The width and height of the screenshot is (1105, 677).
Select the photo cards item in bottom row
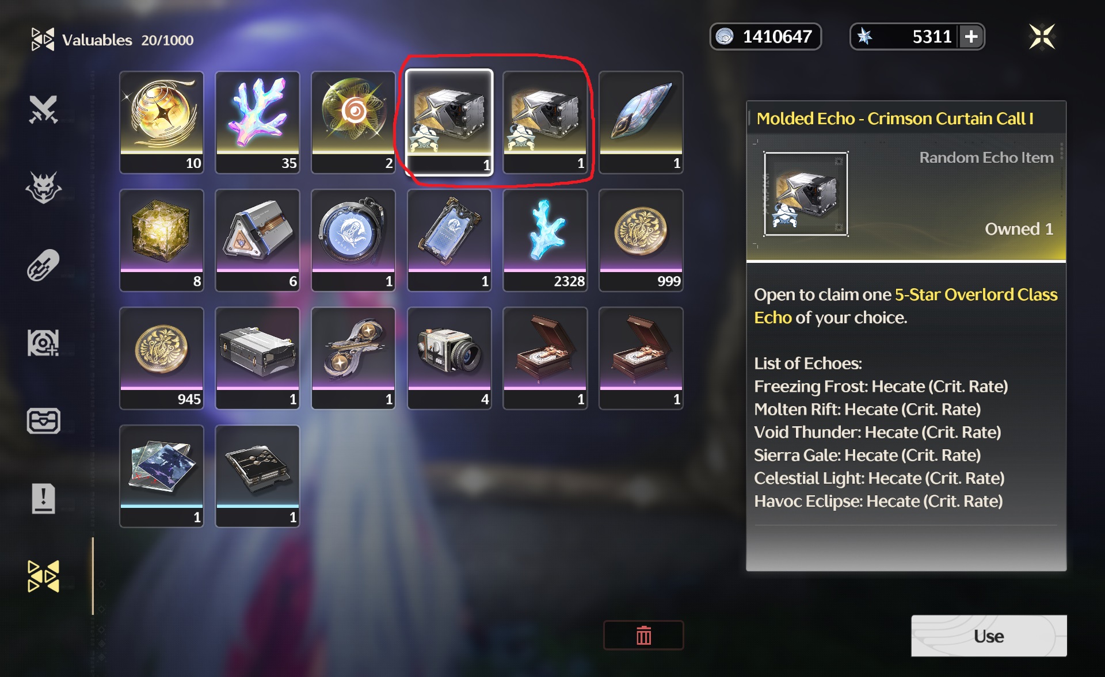point(162,476)
